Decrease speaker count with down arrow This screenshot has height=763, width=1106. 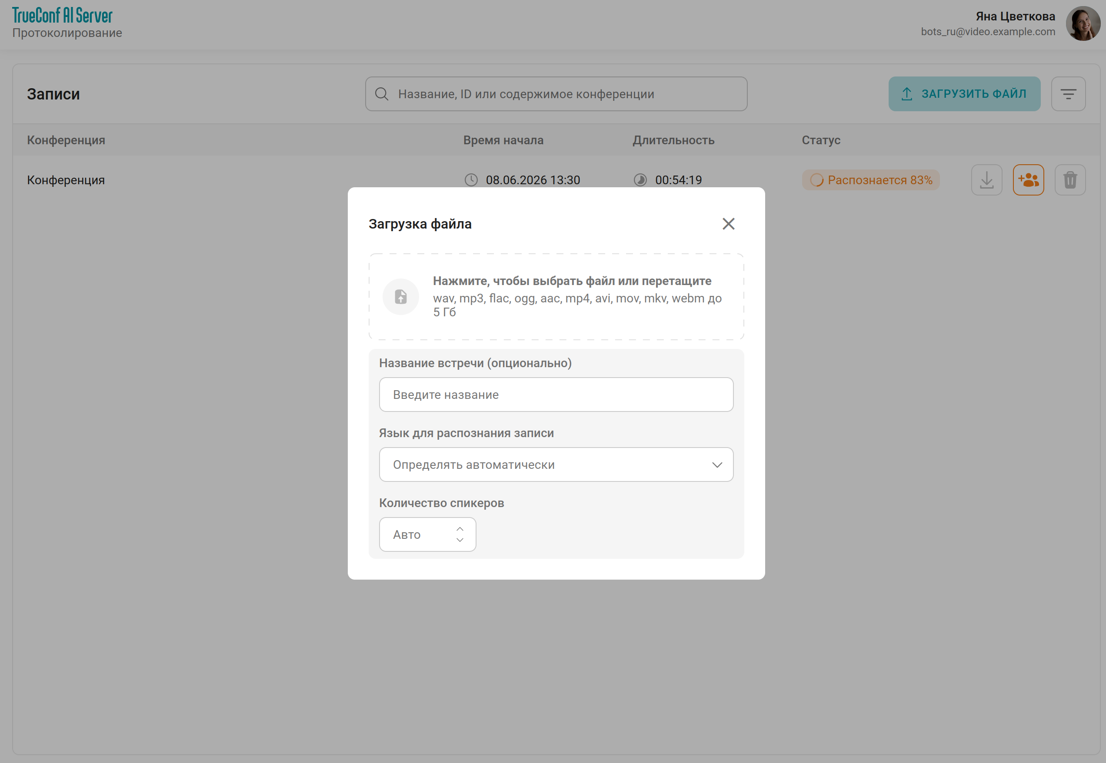(x=460, y=540)
